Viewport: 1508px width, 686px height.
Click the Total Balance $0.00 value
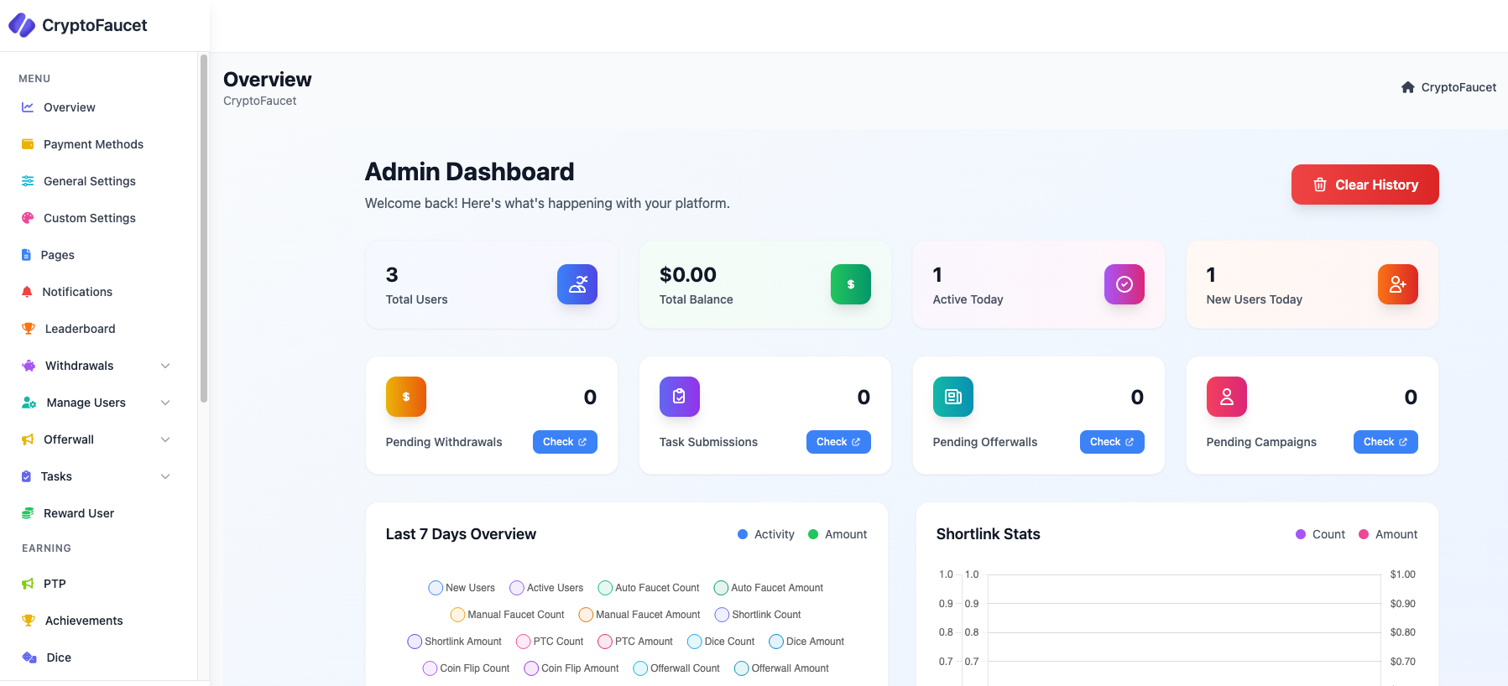[688, 274]
